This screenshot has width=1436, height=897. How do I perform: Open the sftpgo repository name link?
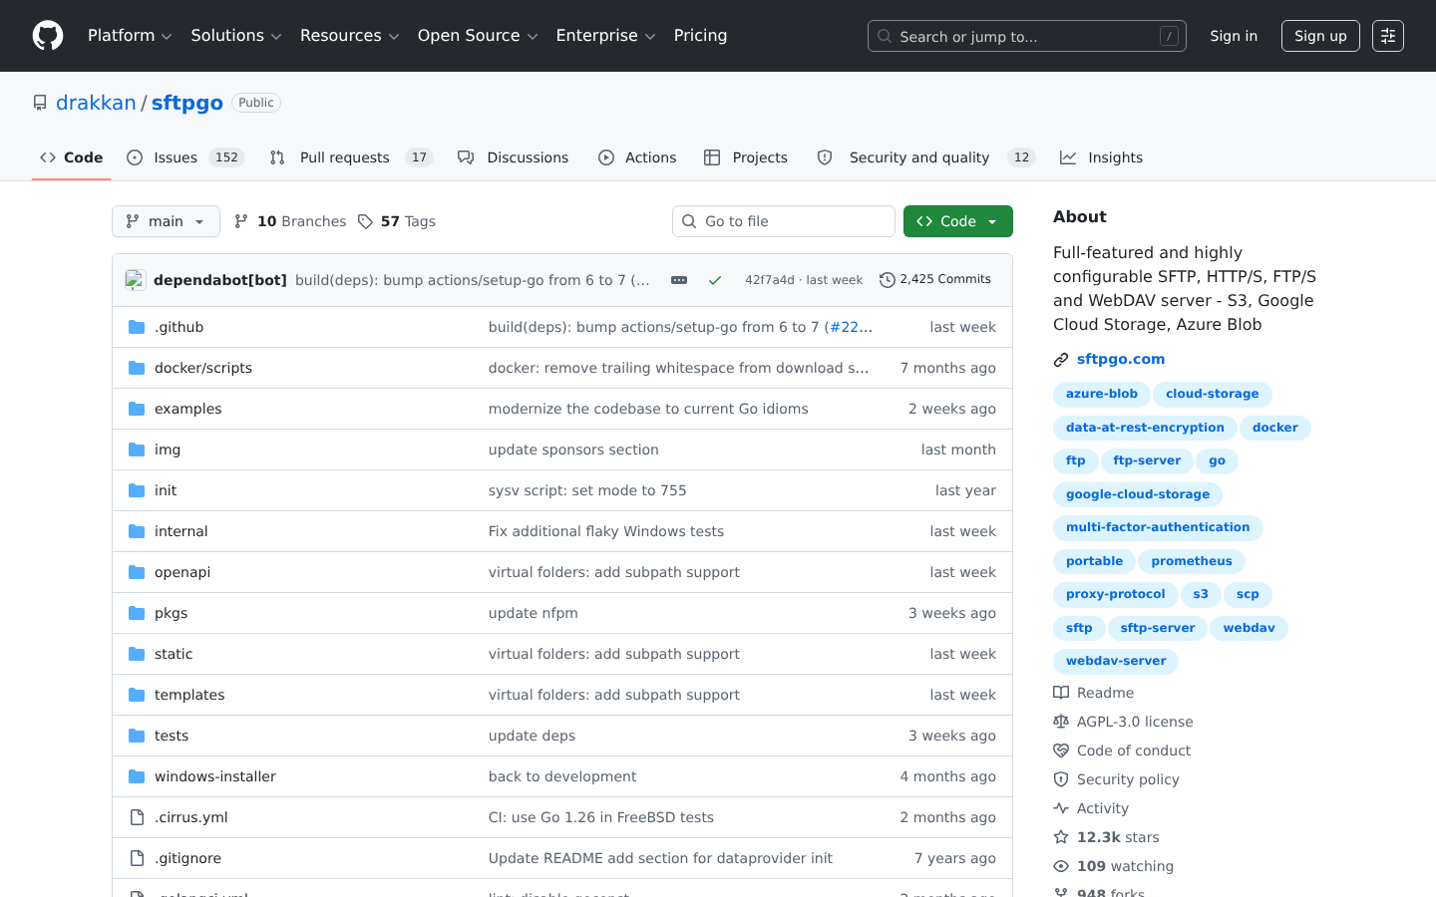(187, 103)
